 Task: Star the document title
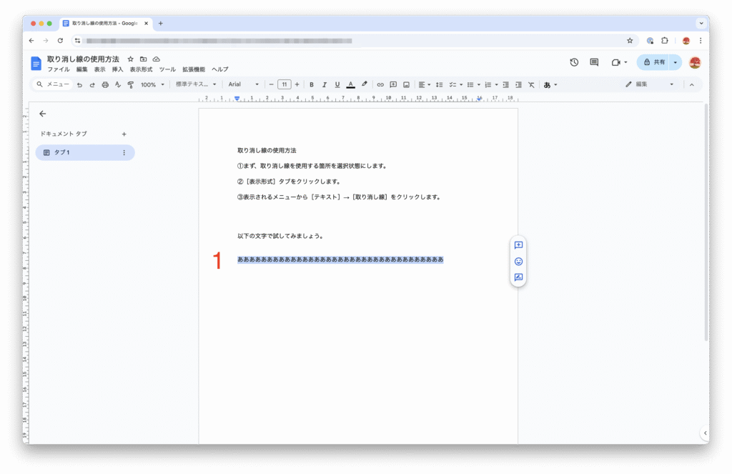pyautogui.click(x=131, y=59)
